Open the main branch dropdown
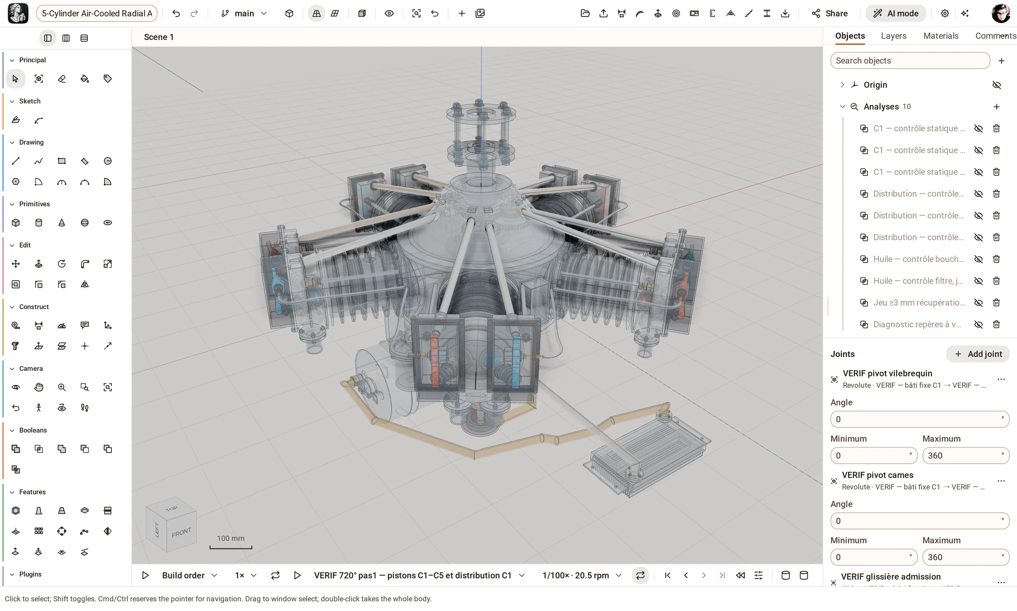The height and width of the screenshot is (611, 1017). [245, 14]
